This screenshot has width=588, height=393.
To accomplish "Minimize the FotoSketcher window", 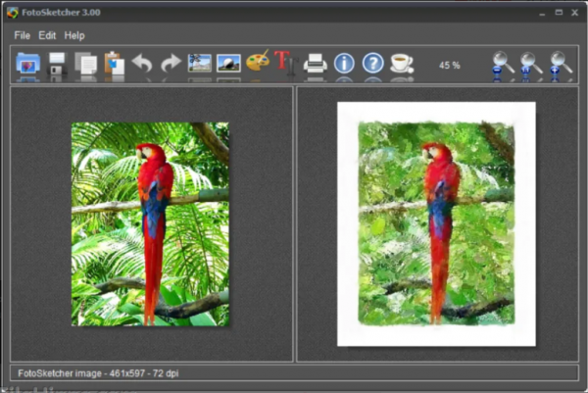I will coord(542,13).
